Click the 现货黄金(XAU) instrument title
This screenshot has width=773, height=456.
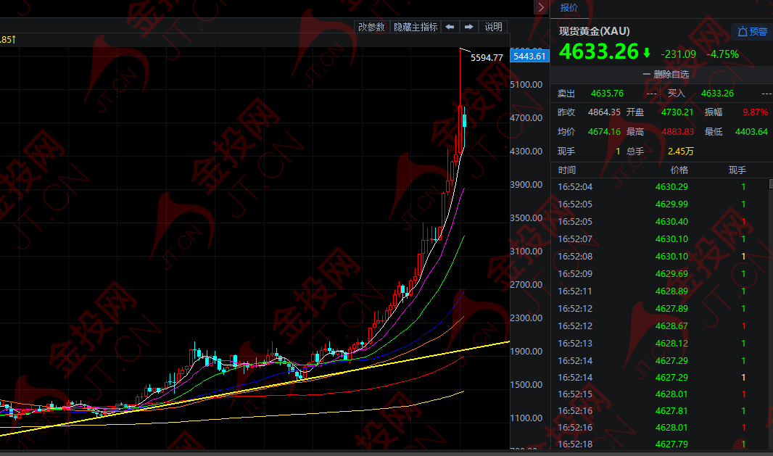point(594,31)
